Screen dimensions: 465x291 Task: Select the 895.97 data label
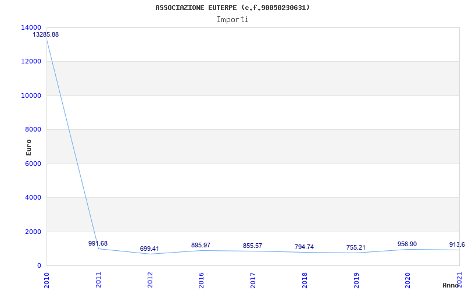pos(201,245)
